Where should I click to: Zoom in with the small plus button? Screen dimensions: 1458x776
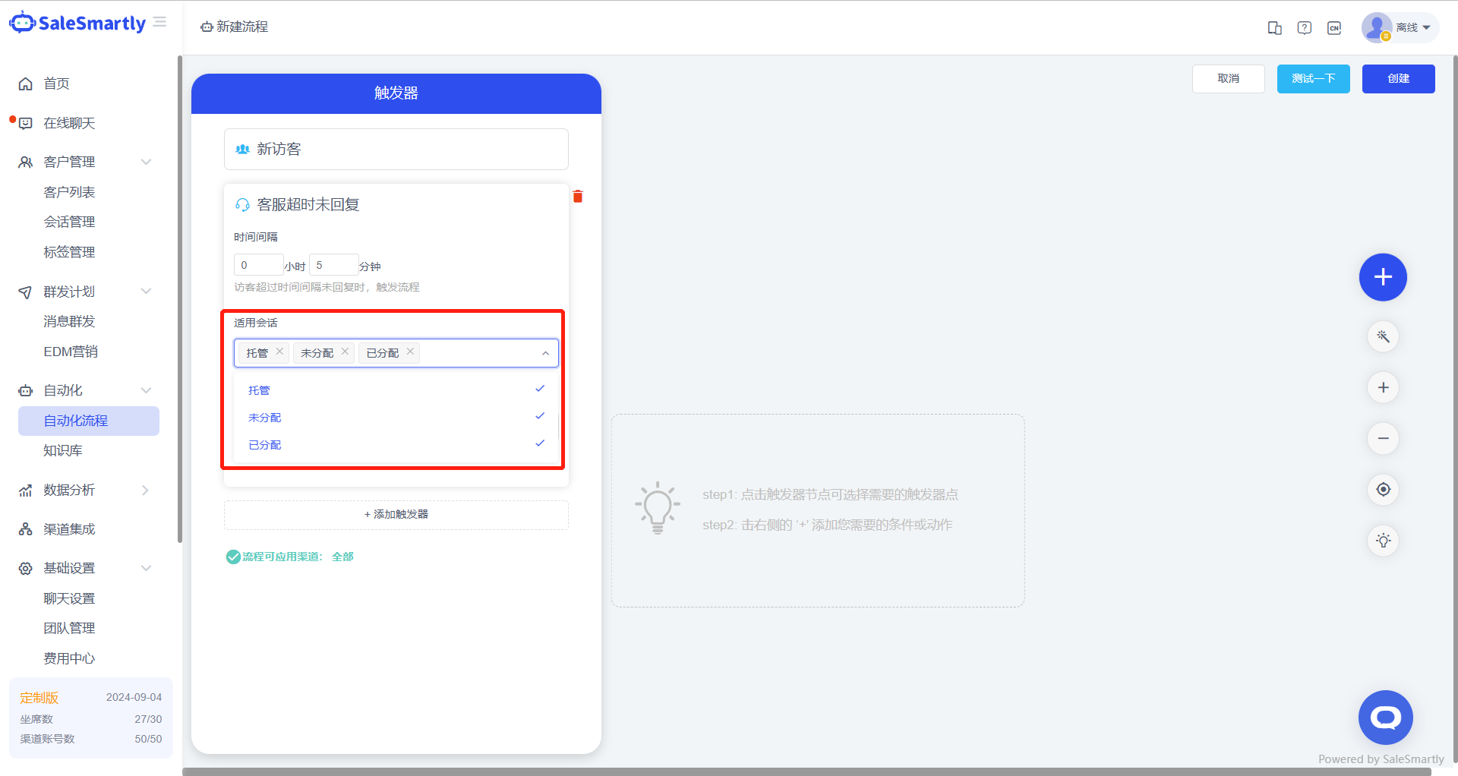click(1383, 388)
